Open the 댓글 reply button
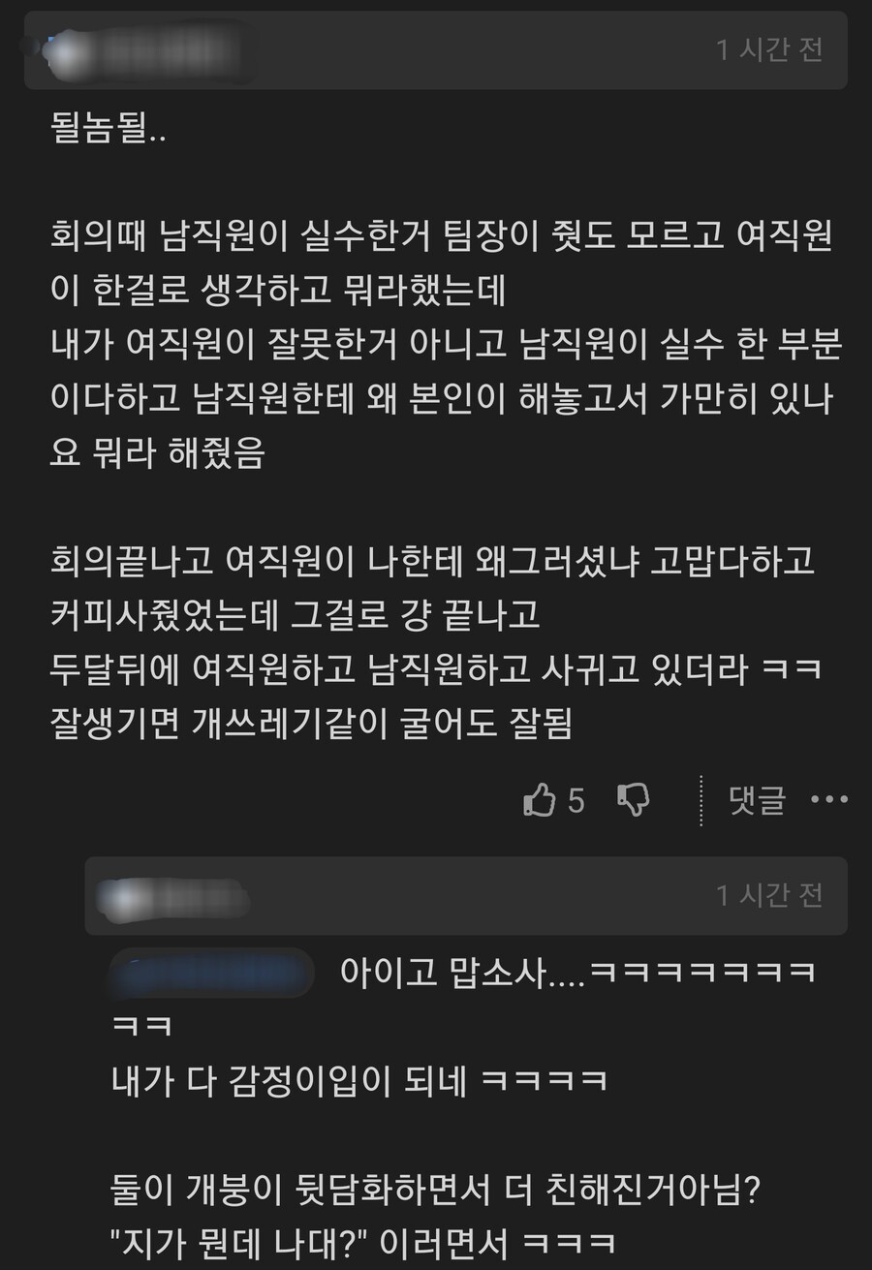872x1270 pixels. (x=757, y=800)
